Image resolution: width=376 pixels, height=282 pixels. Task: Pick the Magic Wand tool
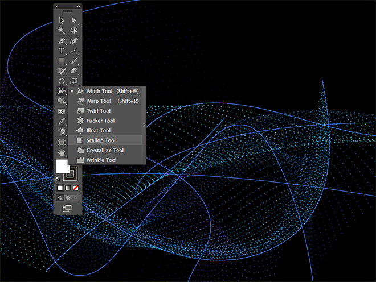(x=62, y=31)
